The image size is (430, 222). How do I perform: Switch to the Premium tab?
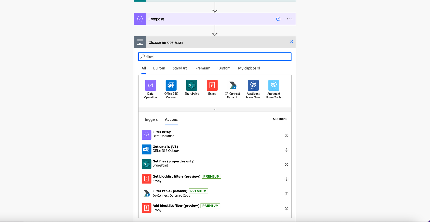[203, 68]
